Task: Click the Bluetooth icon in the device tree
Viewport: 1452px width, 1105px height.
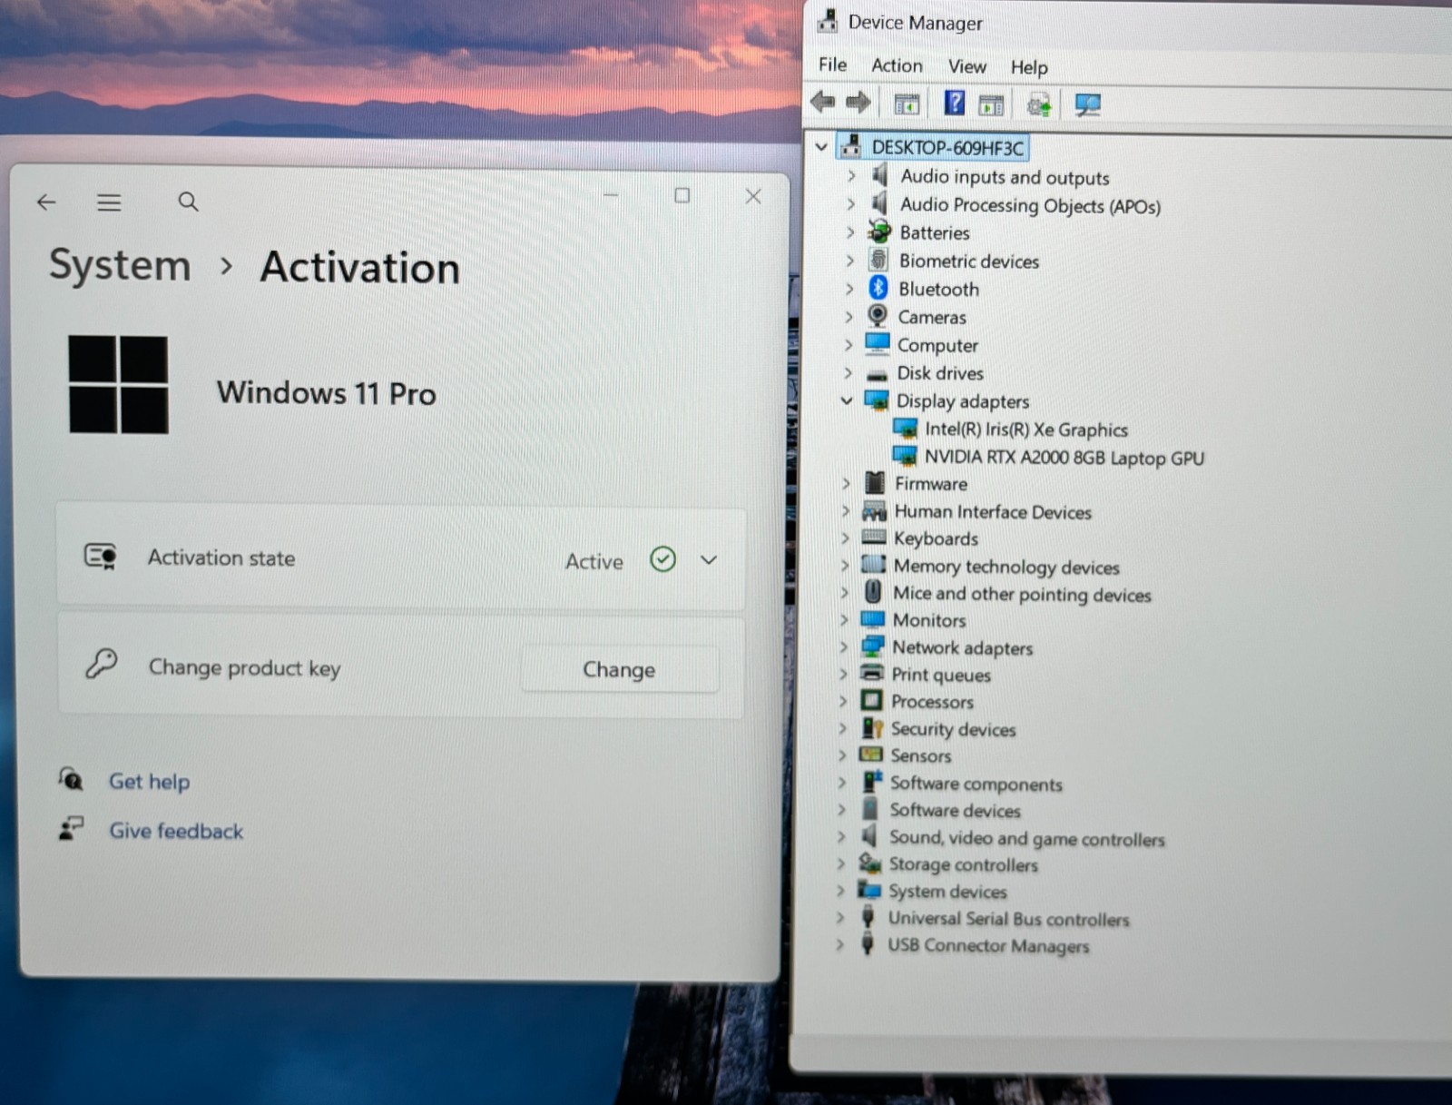Action: (878, 288)
